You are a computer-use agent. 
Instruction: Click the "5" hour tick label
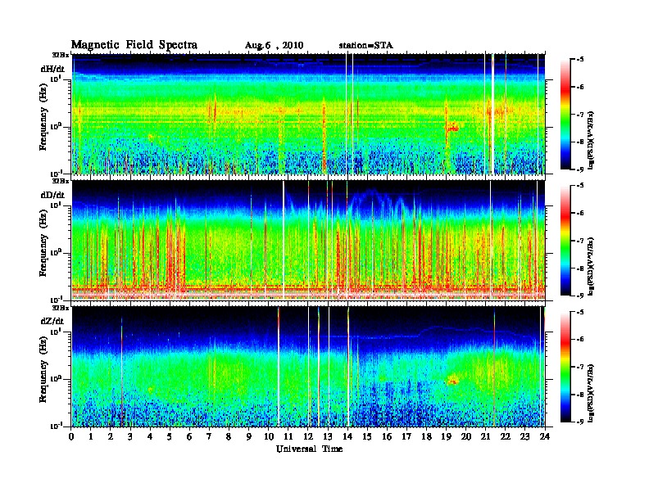point(170,437)
